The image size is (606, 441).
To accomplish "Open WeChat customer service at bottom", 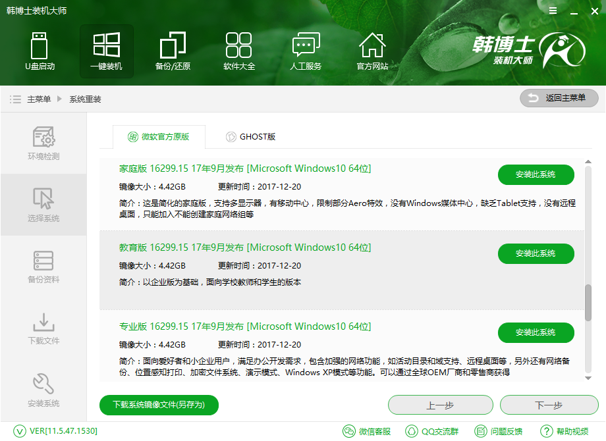I will click(366, 431).
